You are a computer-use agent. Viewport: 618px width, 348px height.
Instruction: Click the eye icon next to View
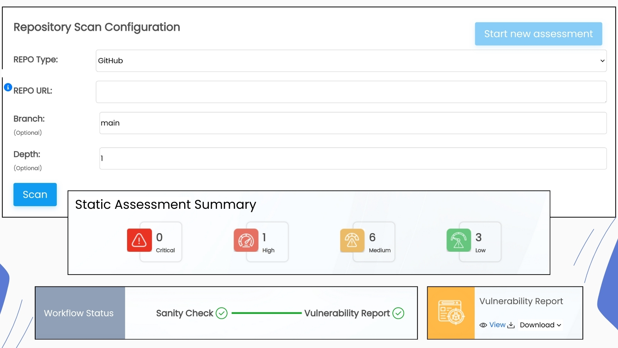[x=483, y=325]
